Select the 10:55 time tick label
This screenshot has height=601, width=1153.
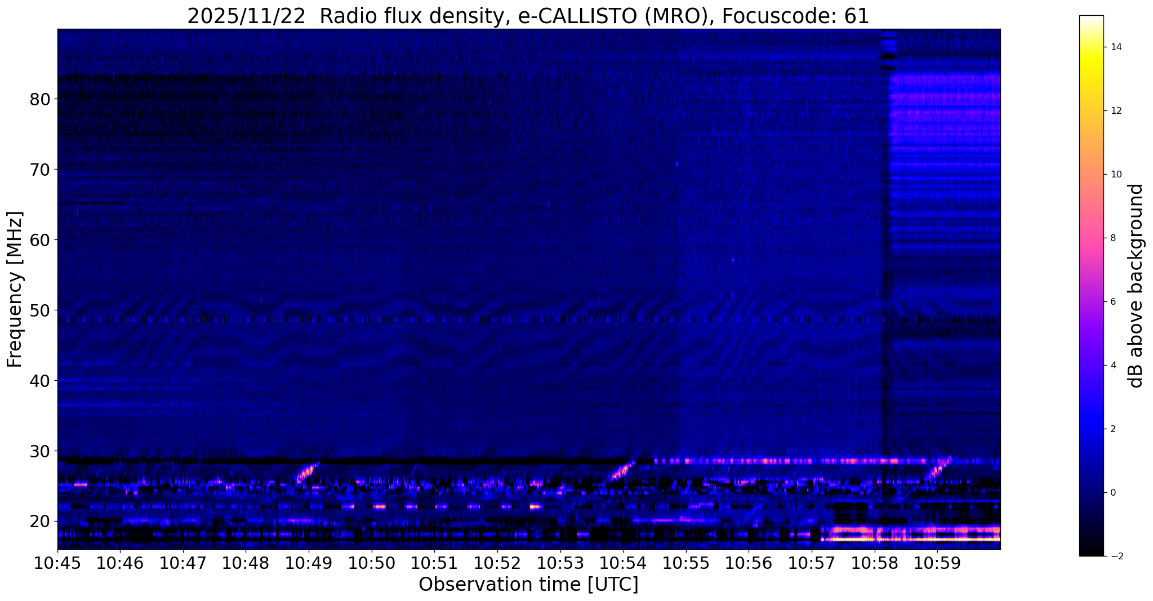pyautogui.click(x=685, y=563)
